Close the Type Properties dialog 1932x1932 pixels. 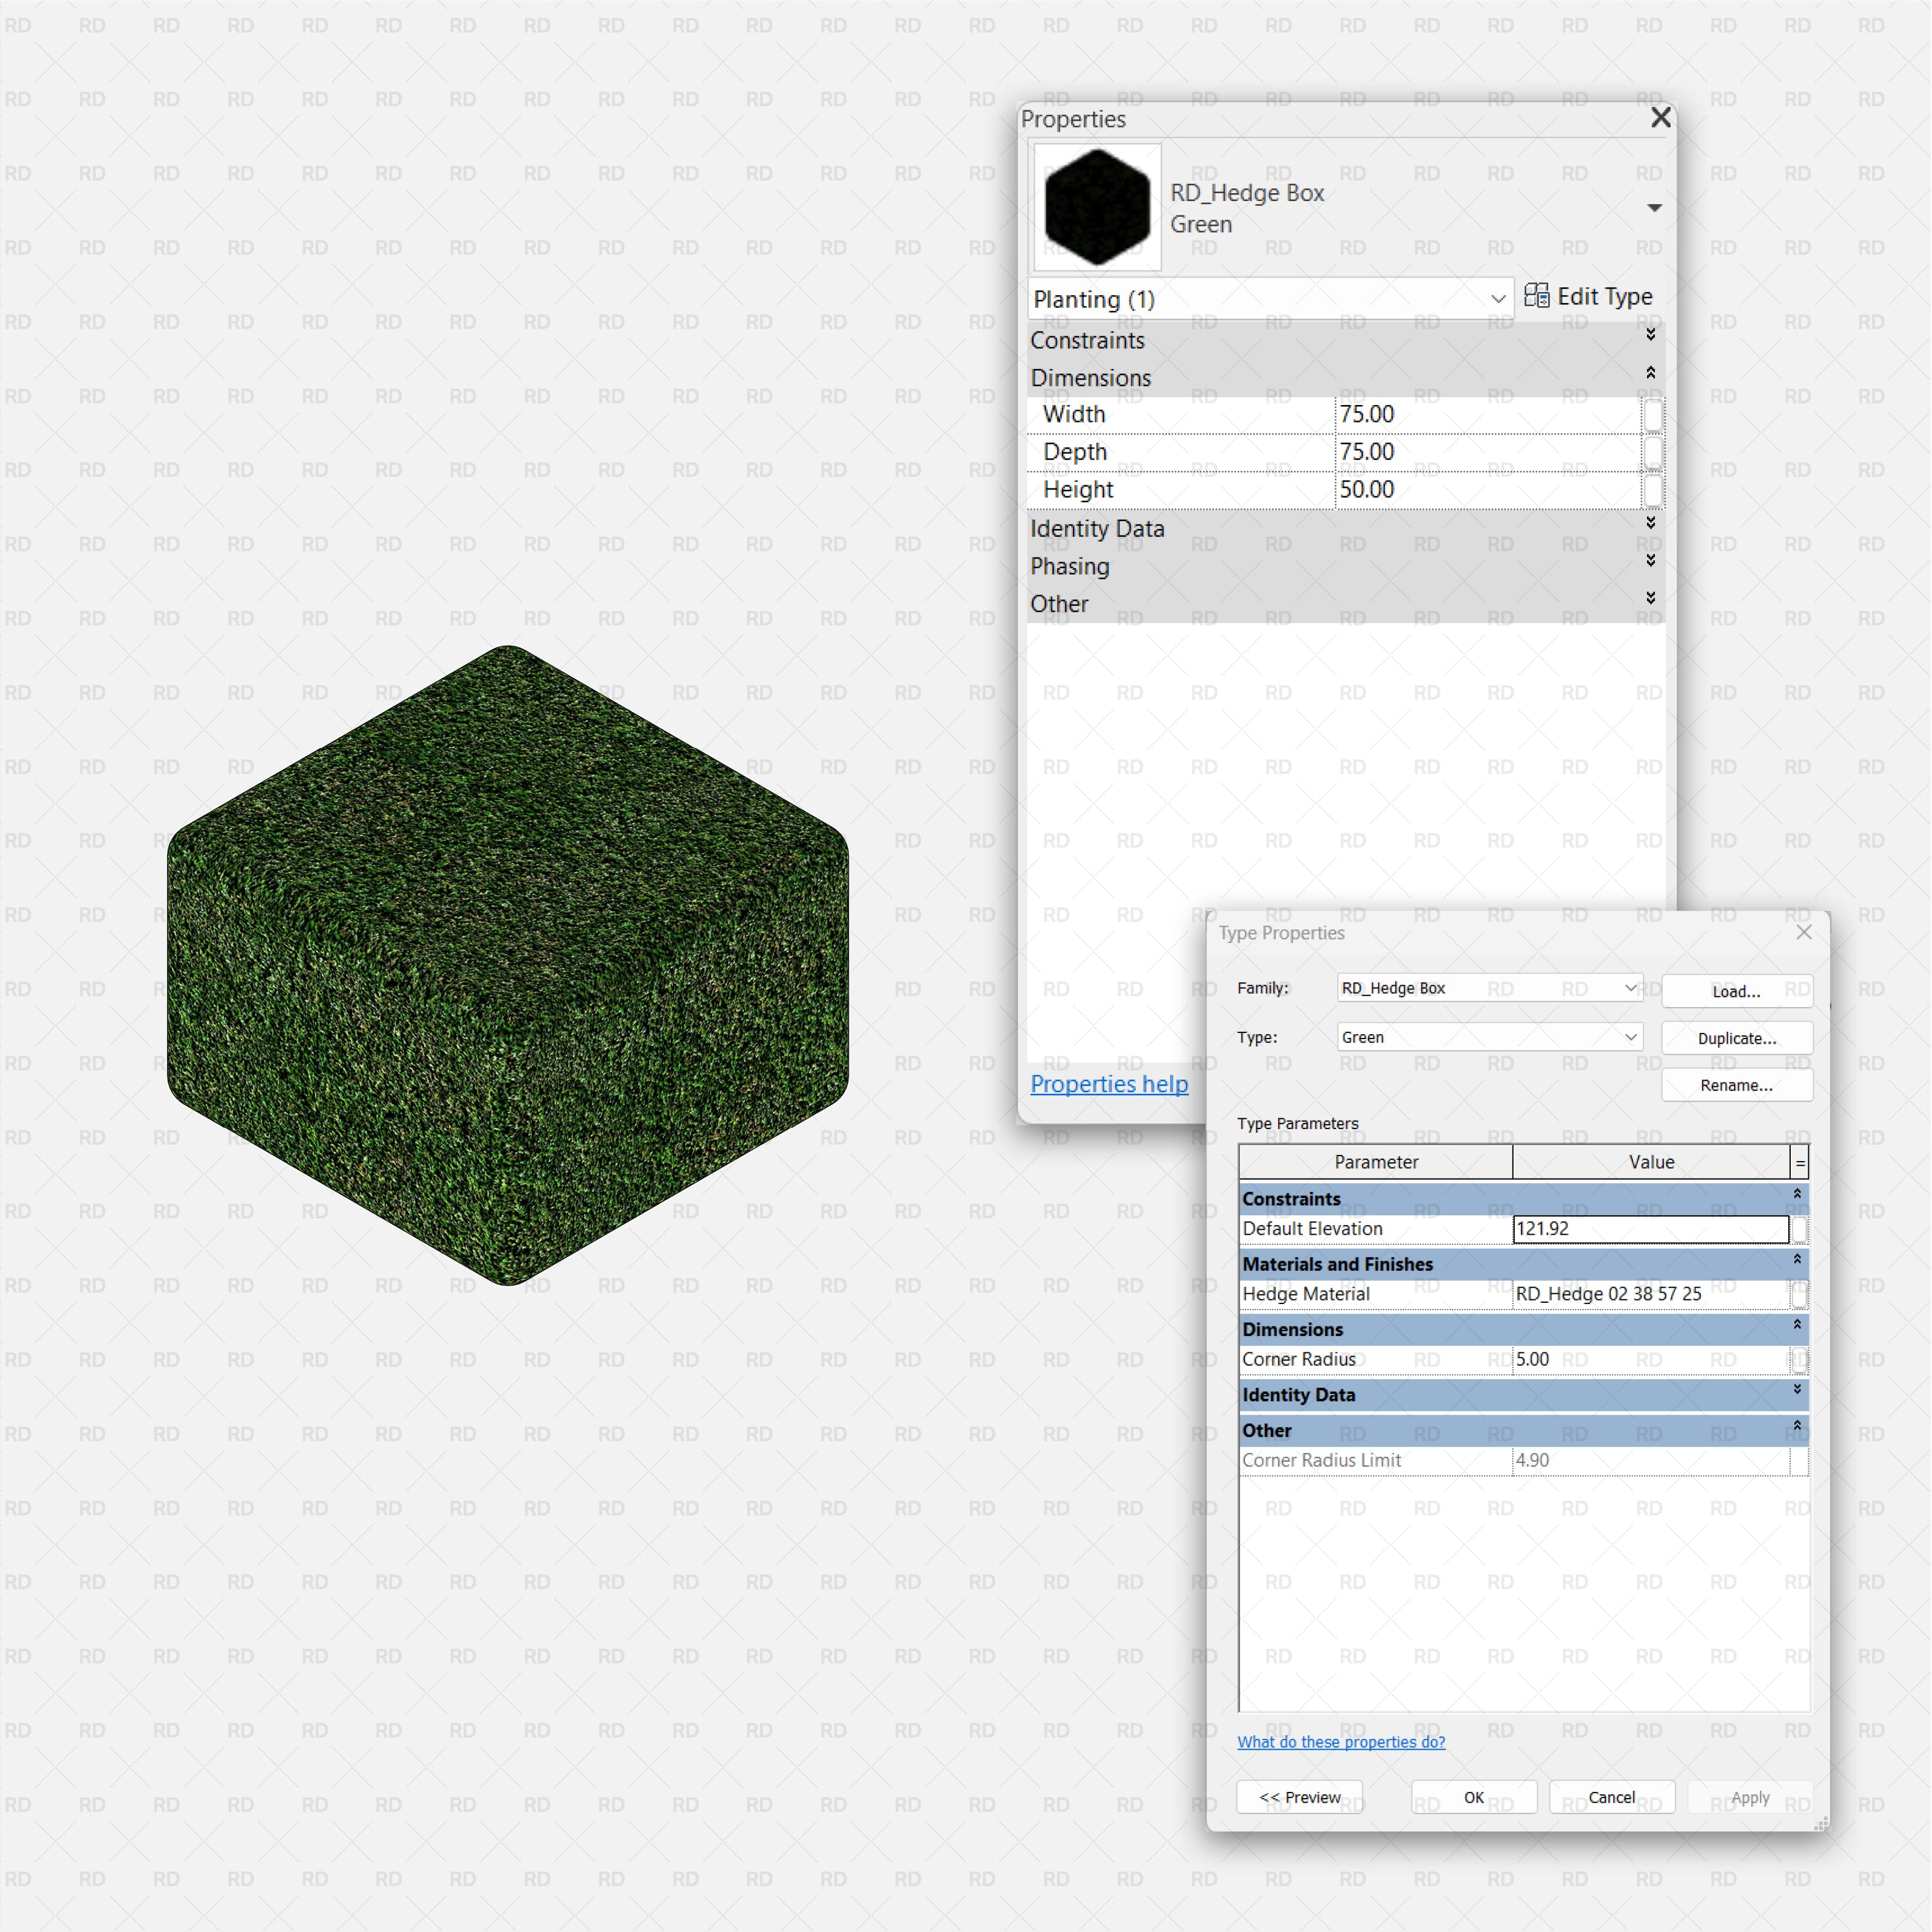pos(1803,932)
